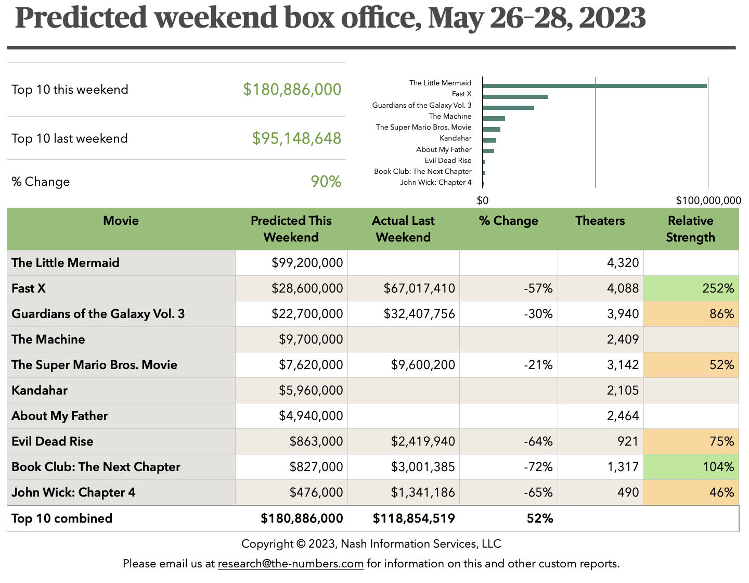
Task: Click the Relative Strength column header
Action: 691,229
